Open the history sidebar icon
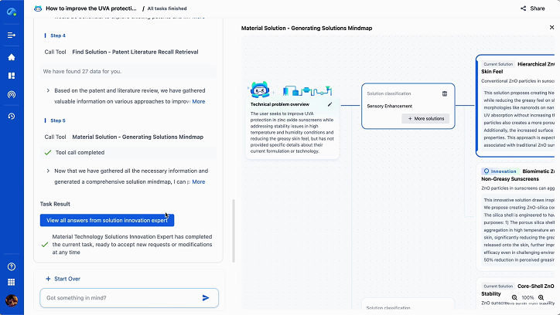 pyautogui.click(x=12, y=116)
